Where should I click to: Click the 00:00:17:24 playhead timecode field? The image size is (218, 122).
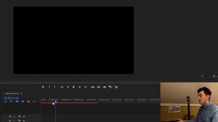coord(11,98)
